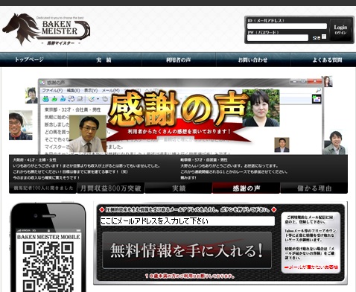Click the woman's photo on the 感謝の声 banner
Viewport: 356px width, 292px height.
pyautogui.click(x=261, y=108)
